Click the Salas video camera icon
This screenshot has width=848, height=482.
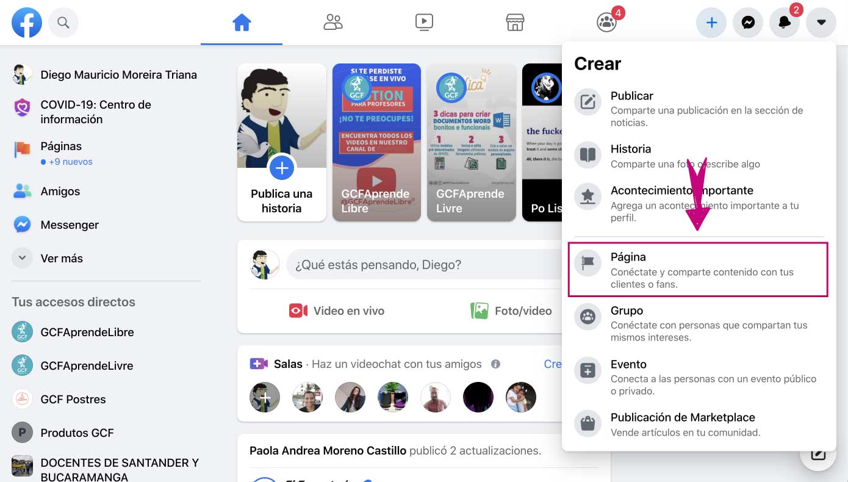click(259, 364)
